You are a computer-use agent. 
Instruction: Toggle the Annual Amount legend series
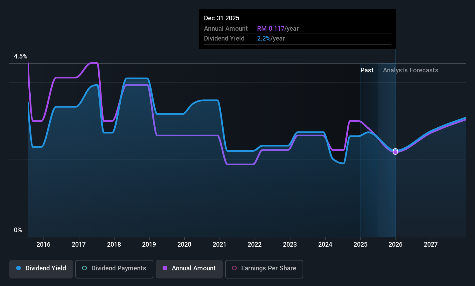click(189, 269)
